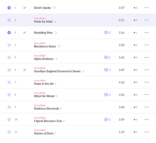156x143 pixels.
Task: Click the microphone icon beside Devil's Spoke
Action: 54,8
